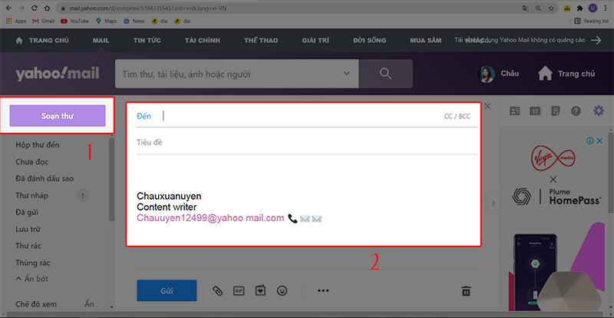Open GIẢI TRÍ entertainment section

(x=315, y=41)
